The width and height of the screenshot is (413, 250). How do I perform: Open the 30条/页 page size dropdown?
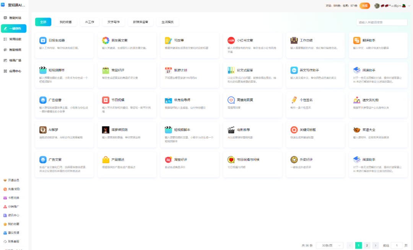pos(330,245)
